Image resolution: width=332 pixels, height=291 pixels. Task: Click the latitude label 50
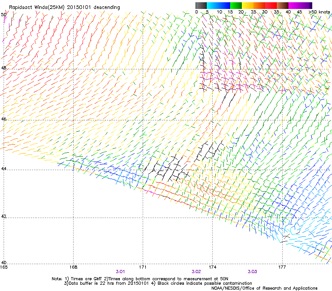click(x=4, y=15)
